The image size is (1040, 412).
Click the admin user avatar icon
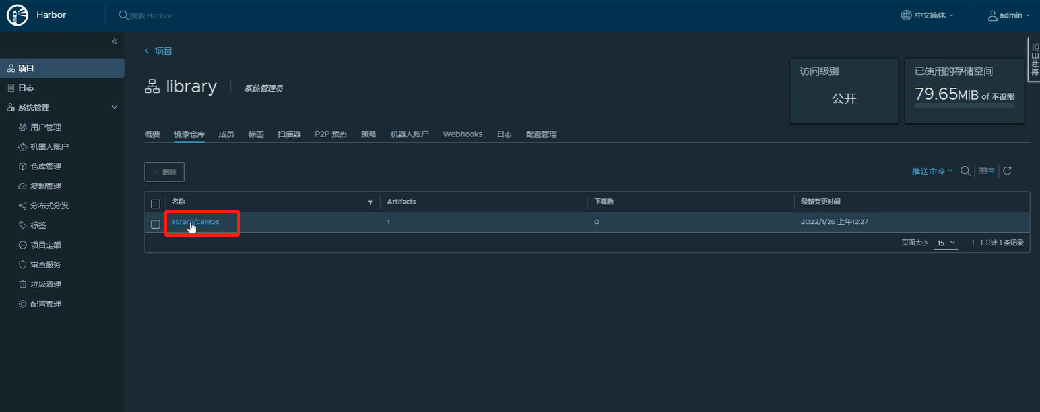click(x=992, y=15)
